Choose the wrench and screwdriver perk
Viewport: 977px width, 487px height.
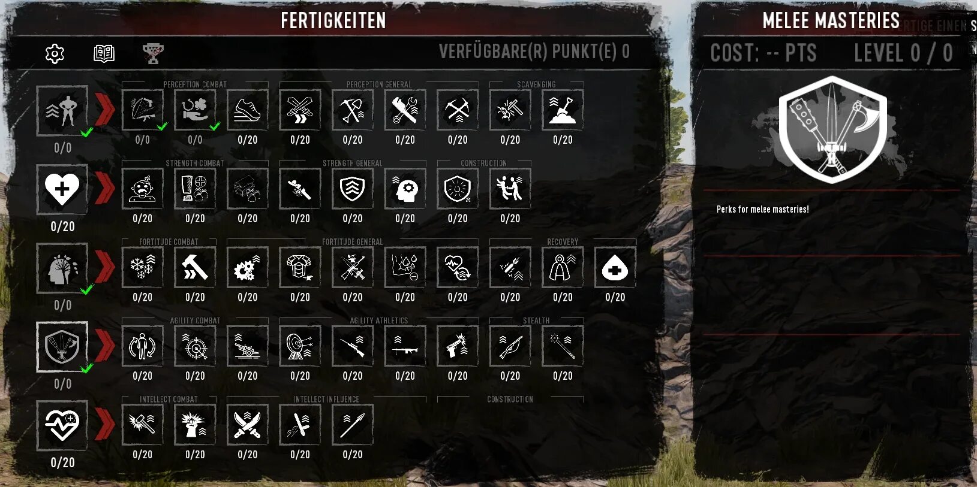click(405, 110)
